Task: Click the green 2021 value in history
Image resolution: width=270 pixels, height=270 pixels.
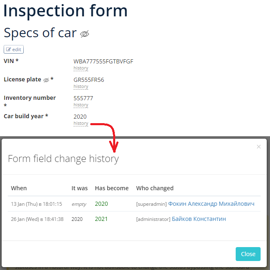Action: (x=101, y=219)
